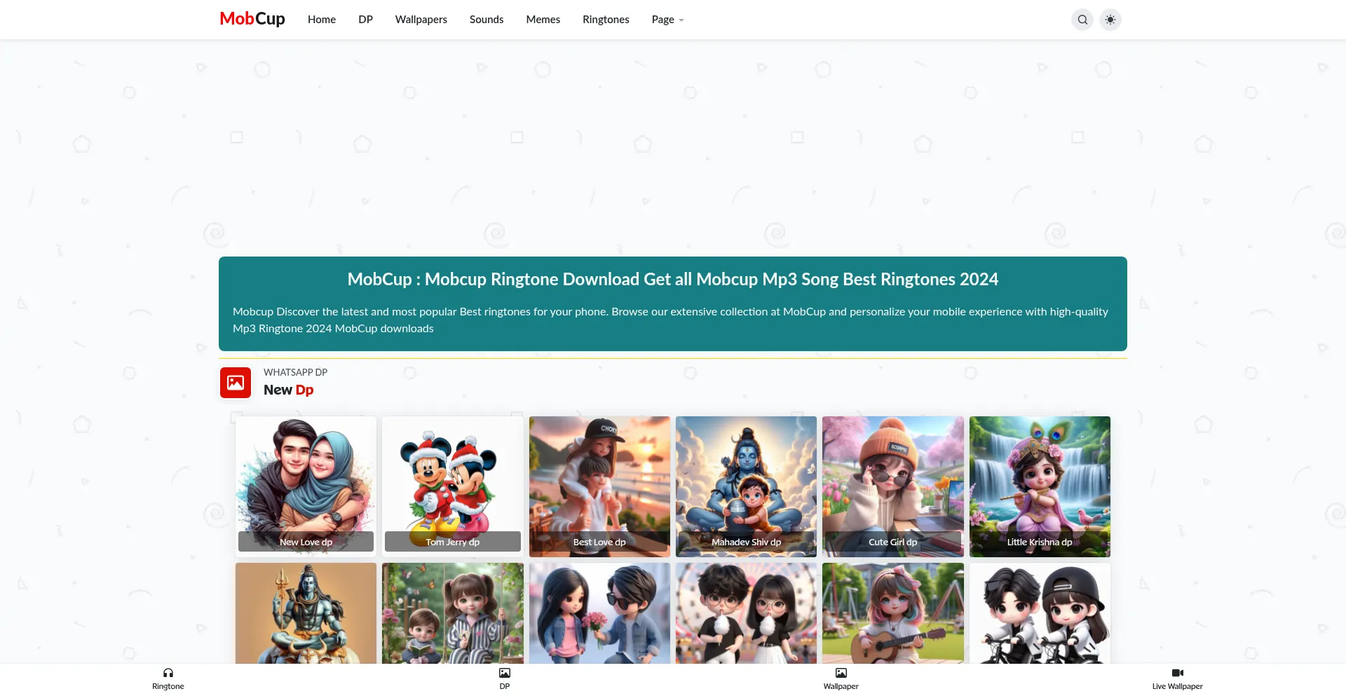
Task: Open Sounds page from navigation
Action: [x=487, y=20]
